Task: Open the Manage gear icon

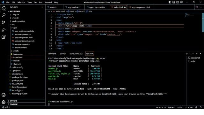Action: [4, 102]
